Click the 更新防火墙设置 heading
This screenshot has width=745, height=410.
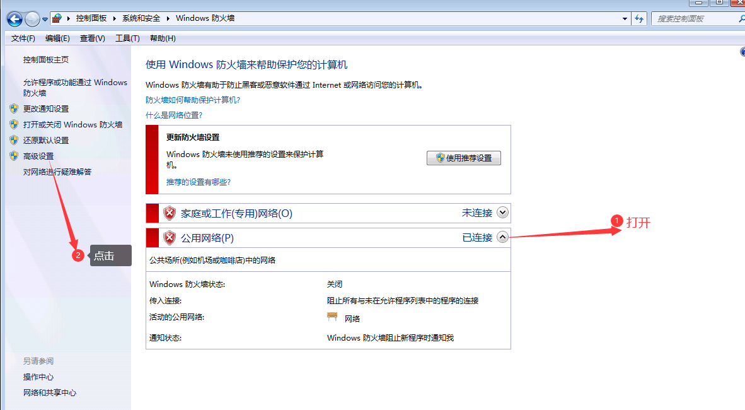coord(193,138)
